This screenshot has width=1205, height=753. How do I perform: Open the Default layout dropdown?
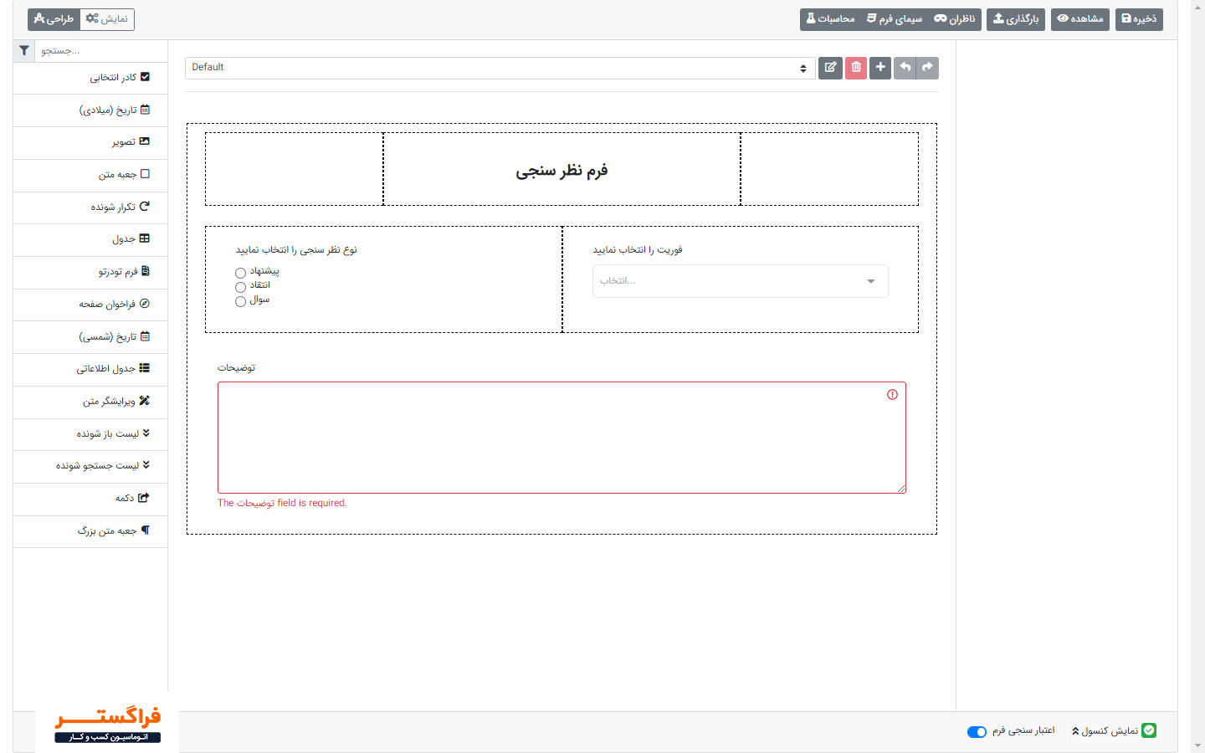point(500,68)
